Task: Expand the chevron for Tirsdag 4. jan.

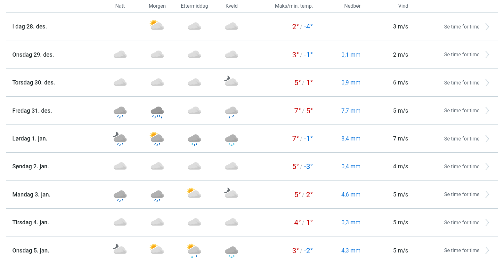Action: click(x=487, y=223)
